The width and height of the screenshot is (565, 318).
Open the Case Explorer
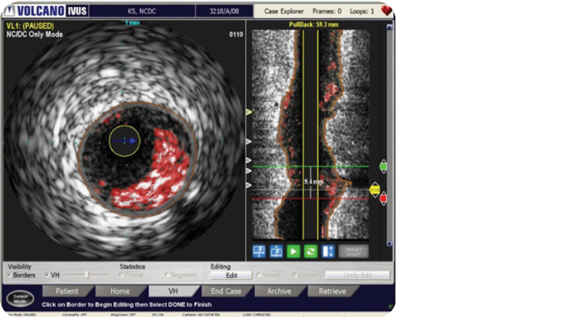[x=284, y=11]
